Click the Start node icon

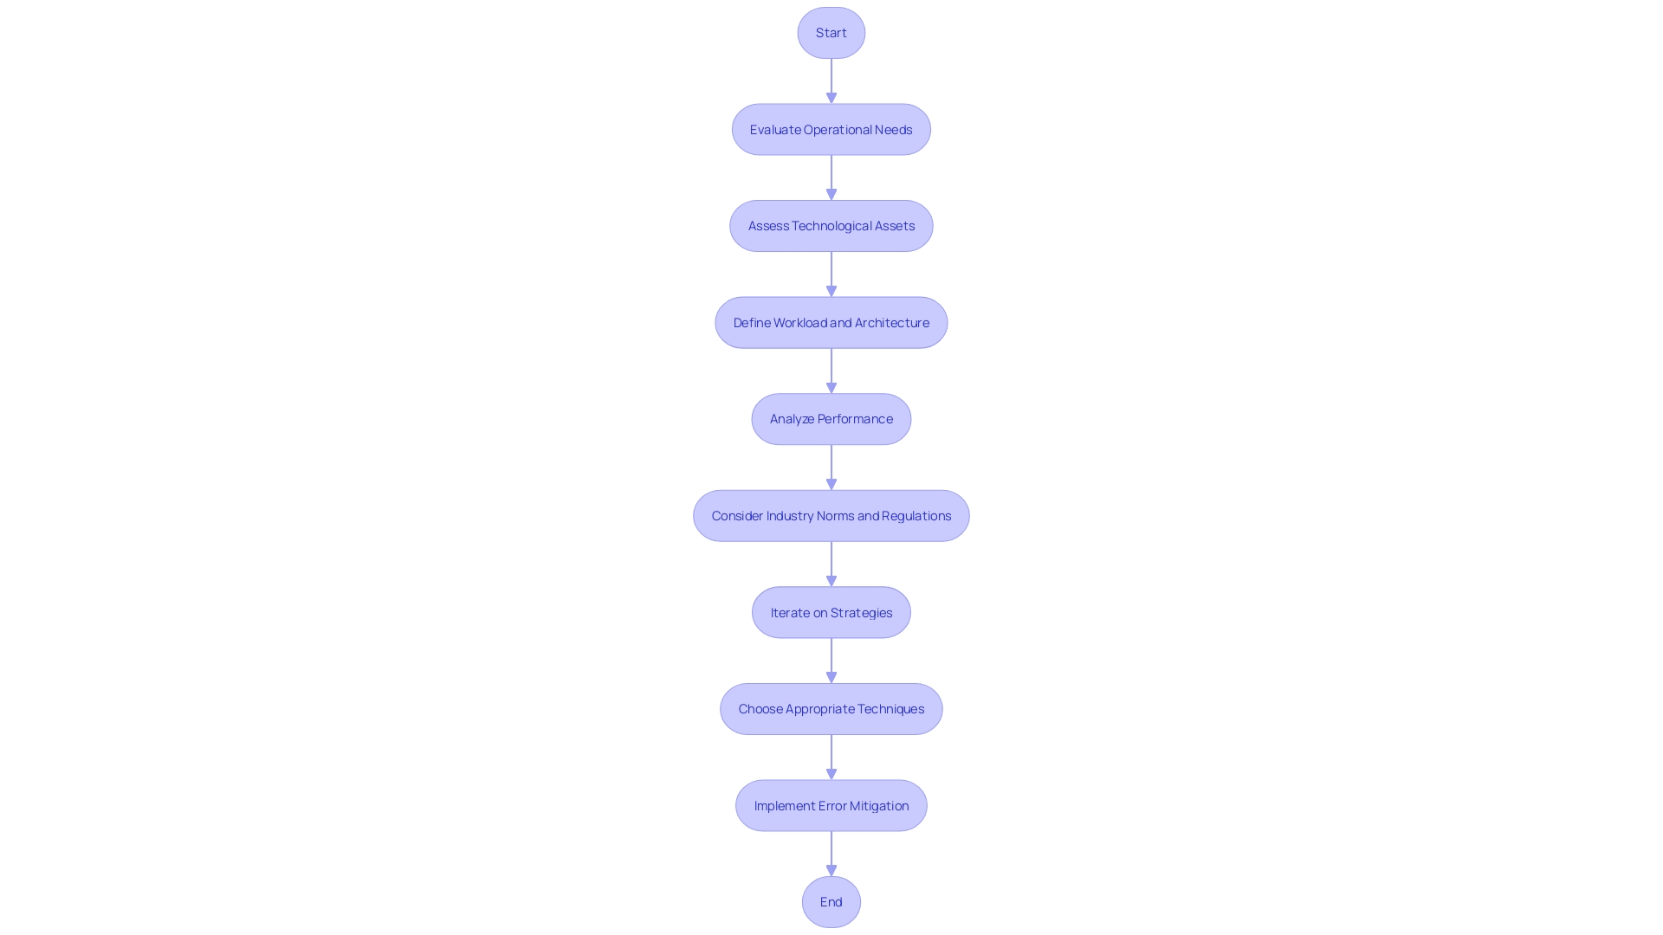pos(831,32)
